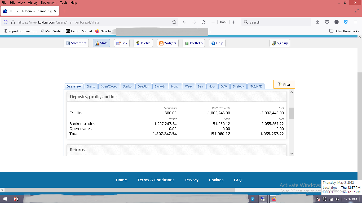Click the browser Search input field
Screen dimensions: 362x203
276,22
